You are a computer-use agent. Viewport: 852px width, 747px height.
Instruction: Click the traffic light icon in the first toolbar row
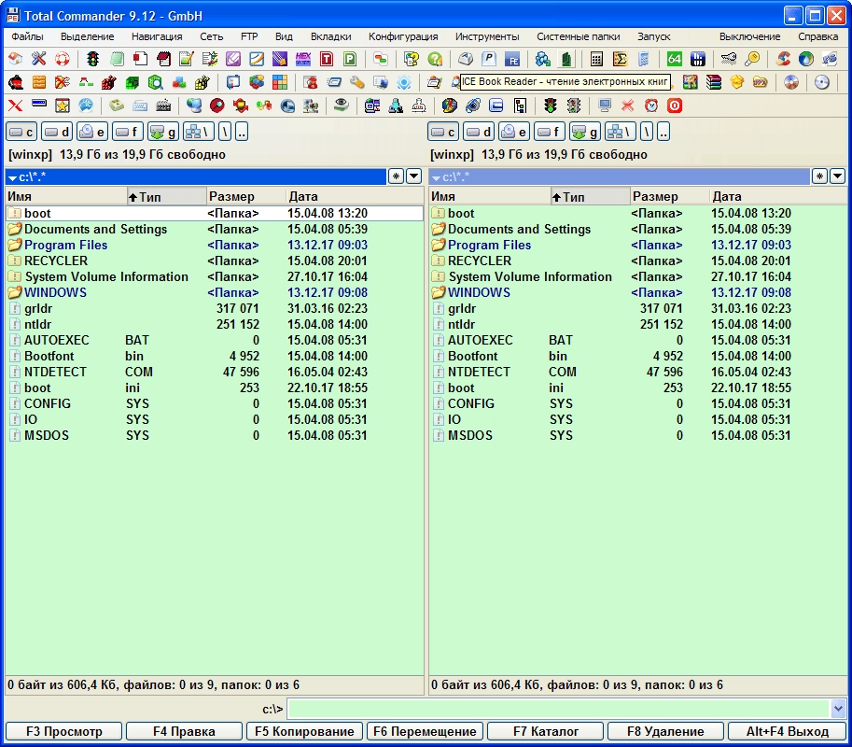coord(93,59)
